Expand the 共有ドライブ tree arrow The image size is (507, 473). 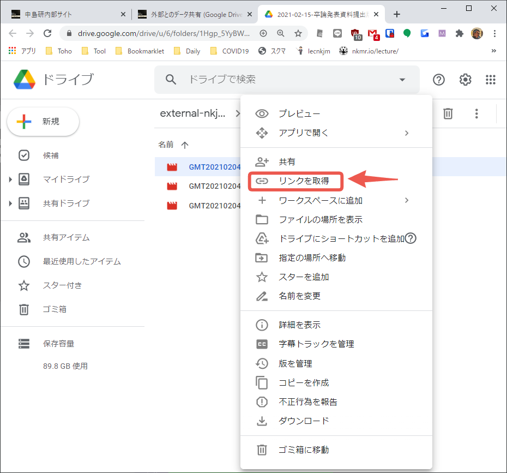click(x=10, y=203)
